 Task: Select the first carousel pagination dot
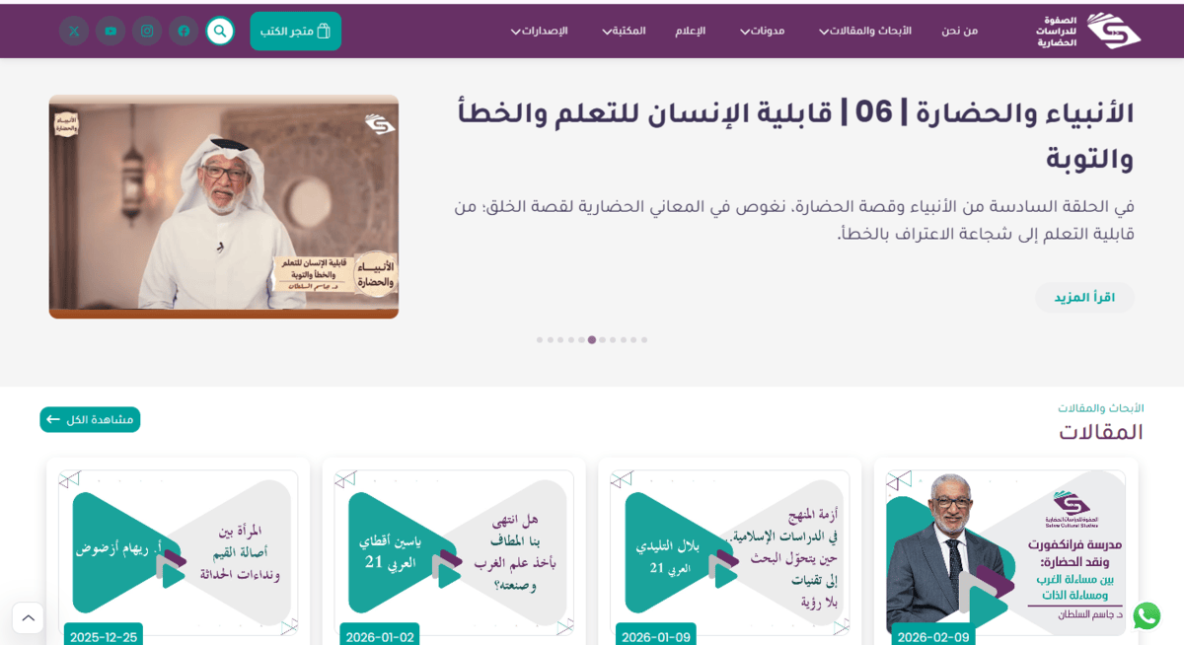tap(644, 340)
